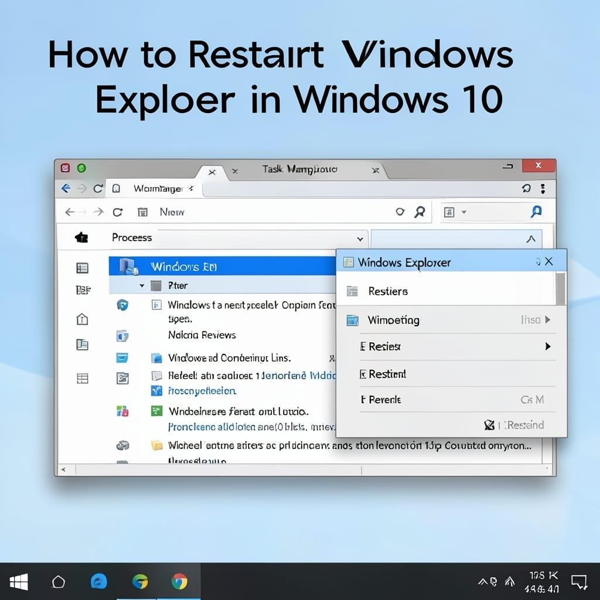Collapse the Pter tree node
Screen dimensions: 600x600
tap(142, 286)
